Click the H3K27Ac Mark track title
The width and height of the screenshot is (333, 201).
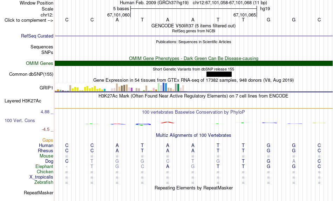(193, 96)
